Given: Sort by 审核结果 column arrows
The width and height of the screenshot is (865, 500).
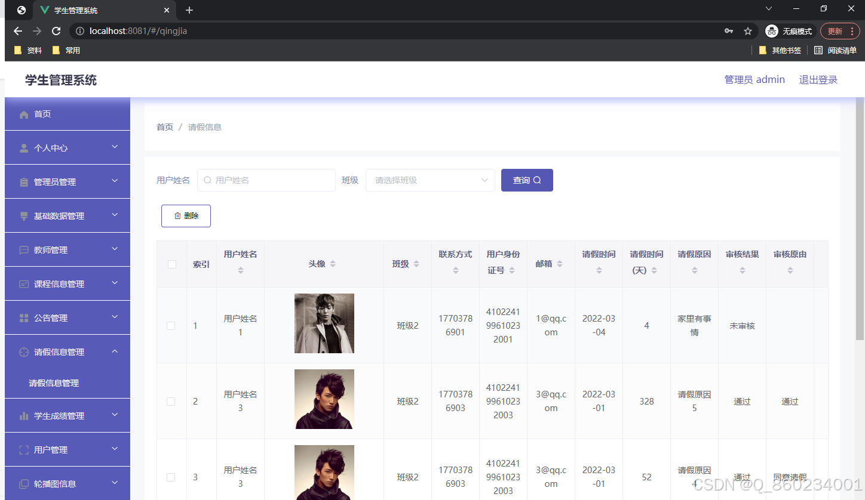Looking at the screenshot, I should [x=743, y=270].
